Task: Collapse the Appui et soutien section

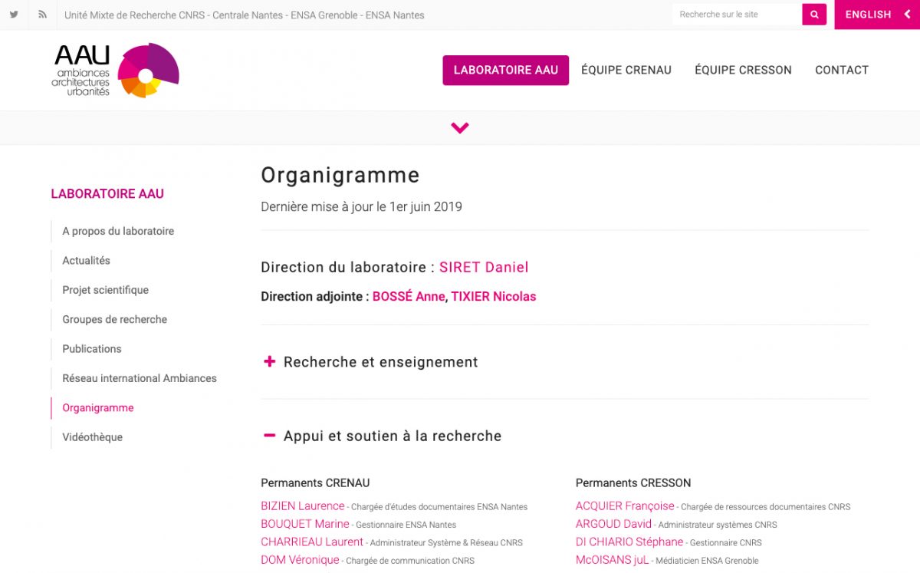Action: point(270,436)
